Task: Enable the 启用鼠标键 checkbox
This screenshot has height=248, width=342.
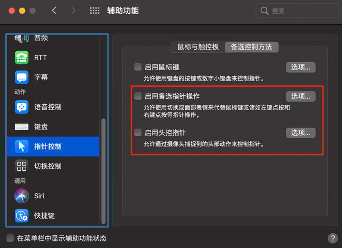Action: tap(138, 67)
